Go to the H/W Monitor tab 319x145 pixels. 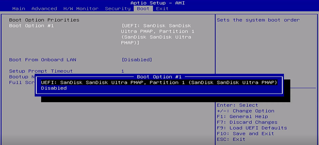[x=81, y=9]
